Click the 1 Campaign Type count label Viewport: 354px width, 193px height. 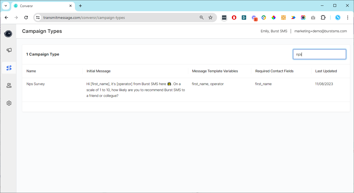click(43, 54)
